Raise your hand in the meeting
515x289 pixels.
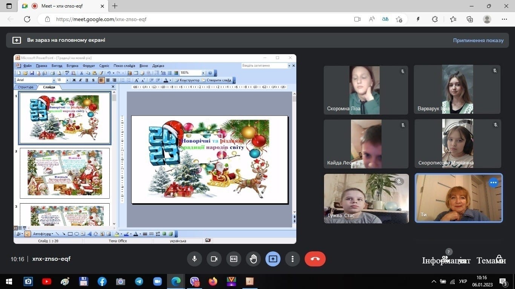[x=253, y=259]
